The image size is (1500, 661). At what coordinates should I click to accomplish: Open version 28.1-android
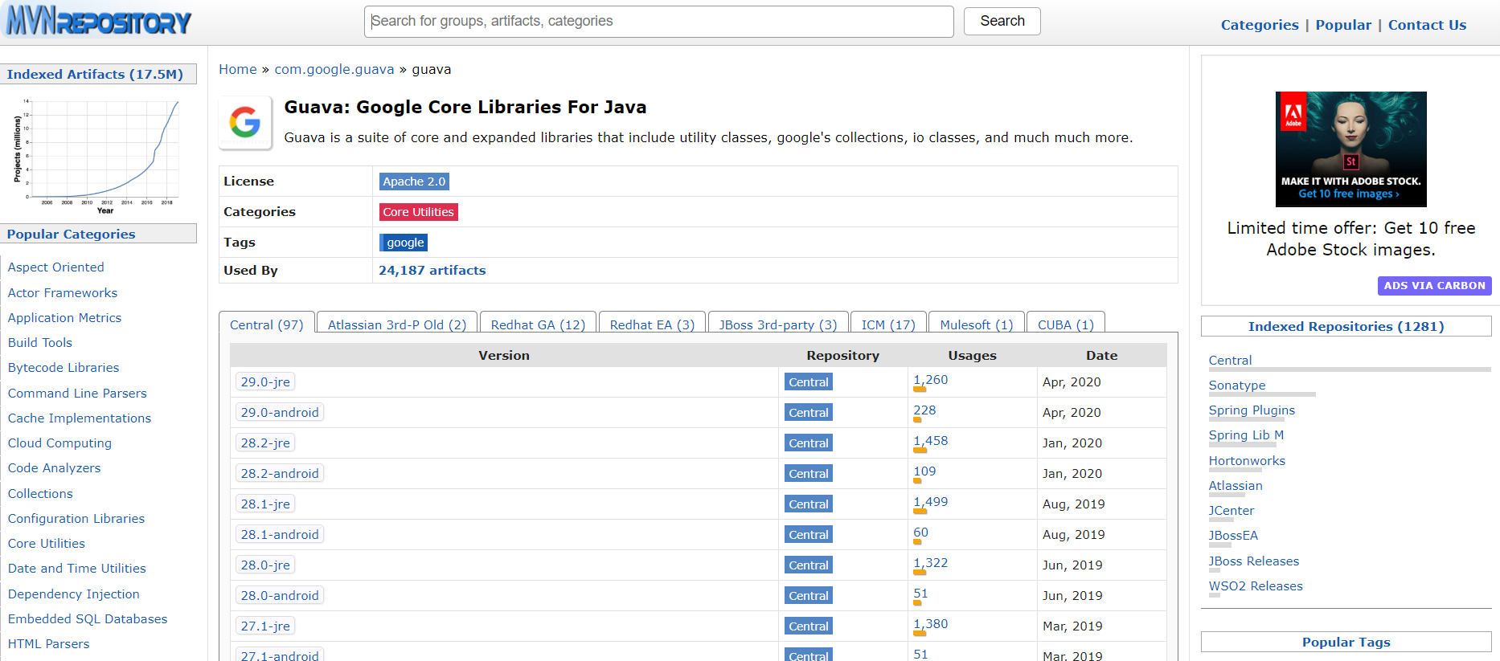[x=280, y=535]
